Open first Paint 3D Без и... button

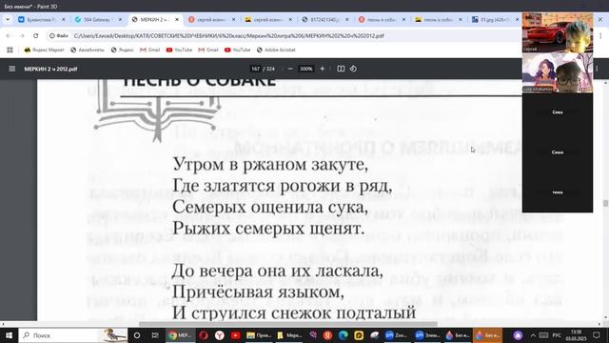click(x=458, y=335)
